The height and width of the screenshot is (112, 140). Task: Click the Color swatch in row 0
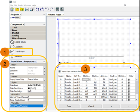(129, 80)
